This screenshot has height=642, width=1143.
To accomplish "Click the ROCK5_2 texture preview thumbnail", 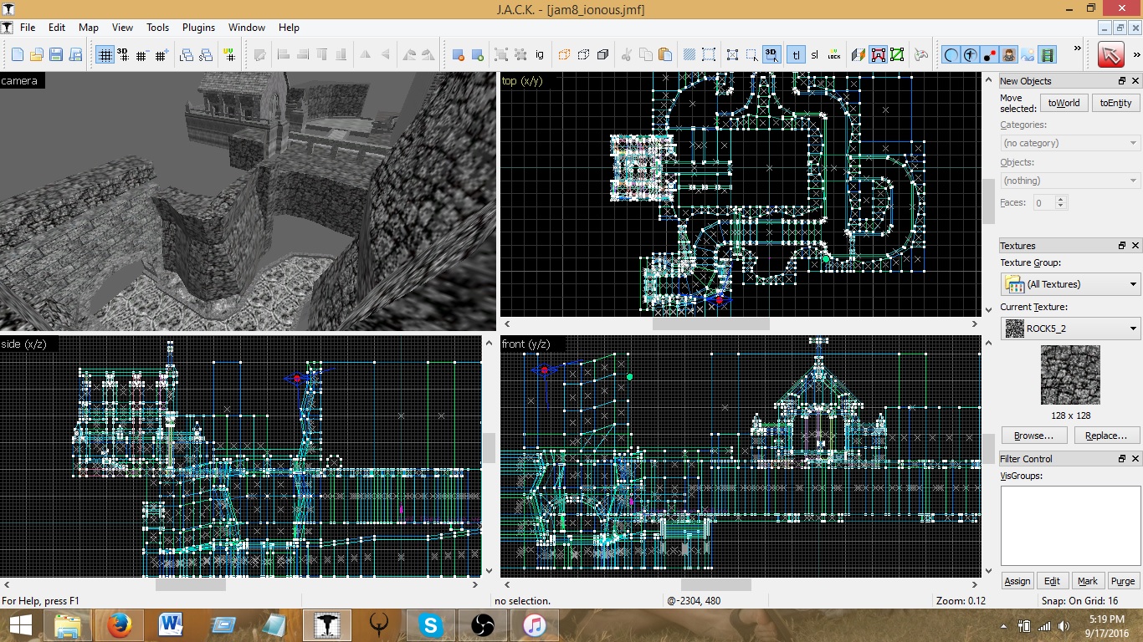I will (x=1070, y=375).
